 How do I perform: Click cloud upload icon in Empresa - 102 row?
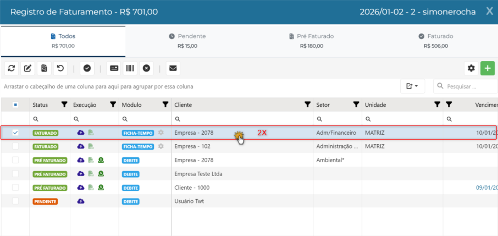[x=81, y=147]
